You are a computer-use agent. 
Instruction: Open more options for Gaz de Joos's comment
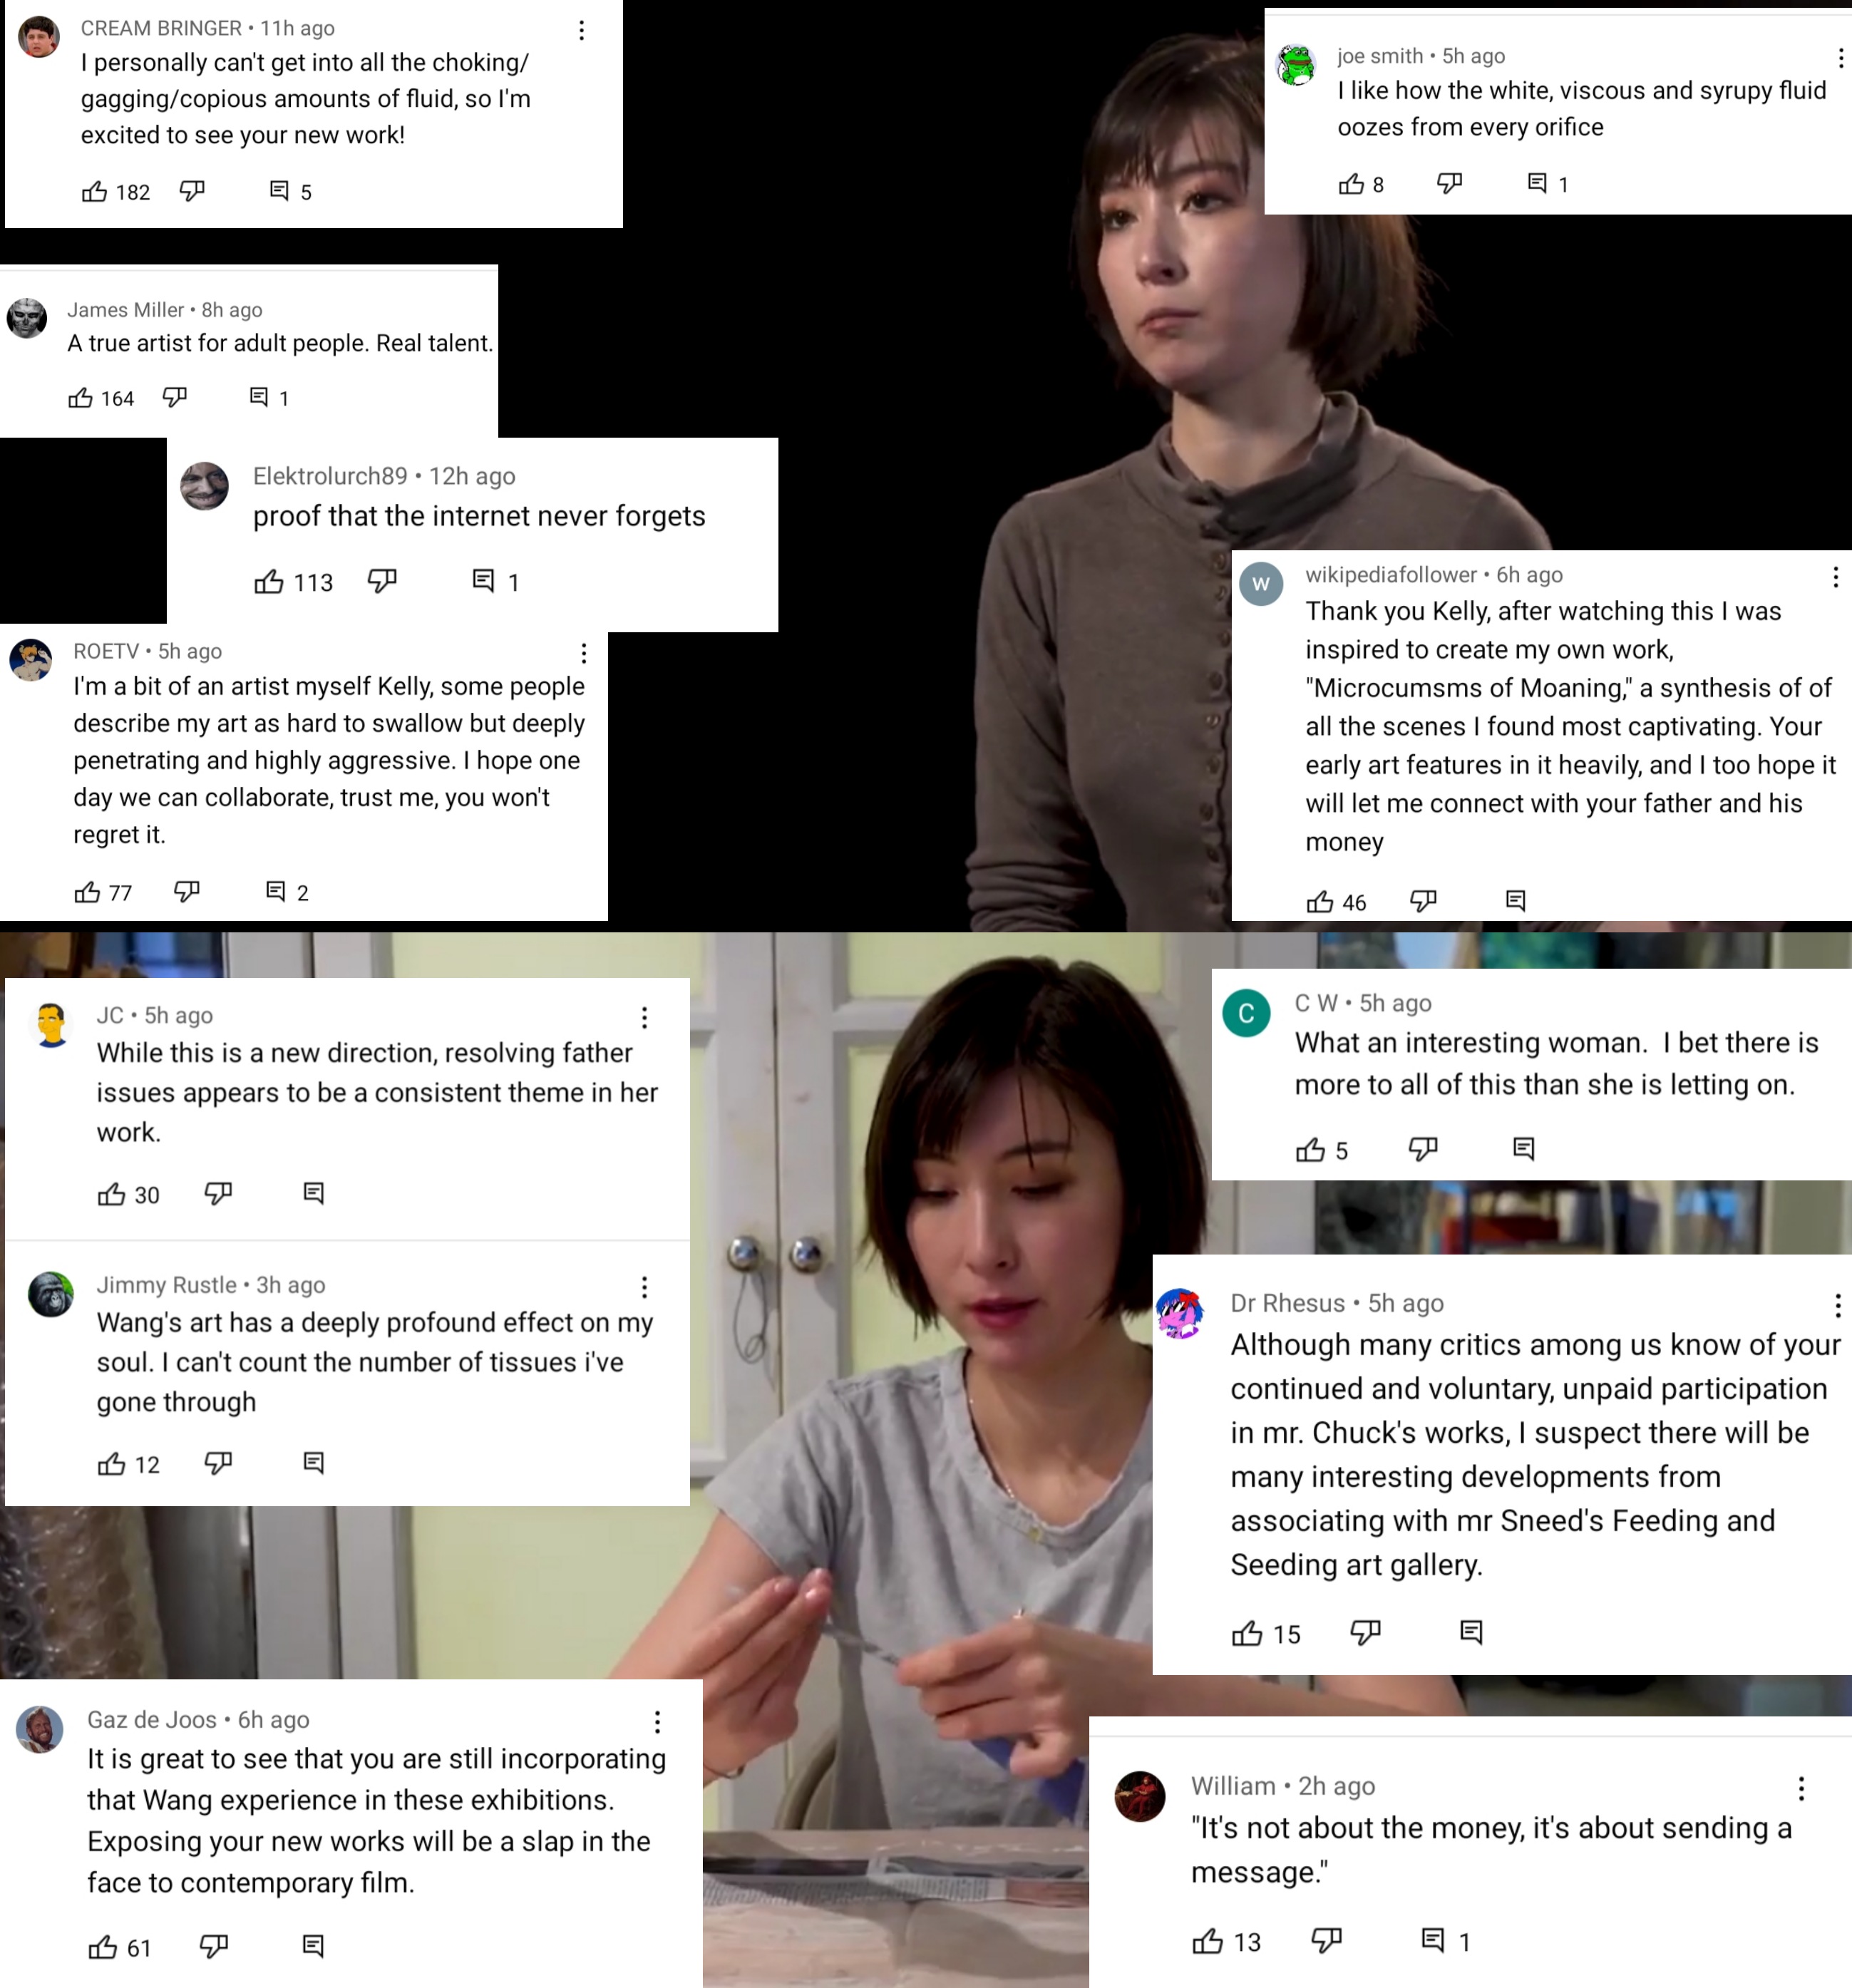[657, 1721]
